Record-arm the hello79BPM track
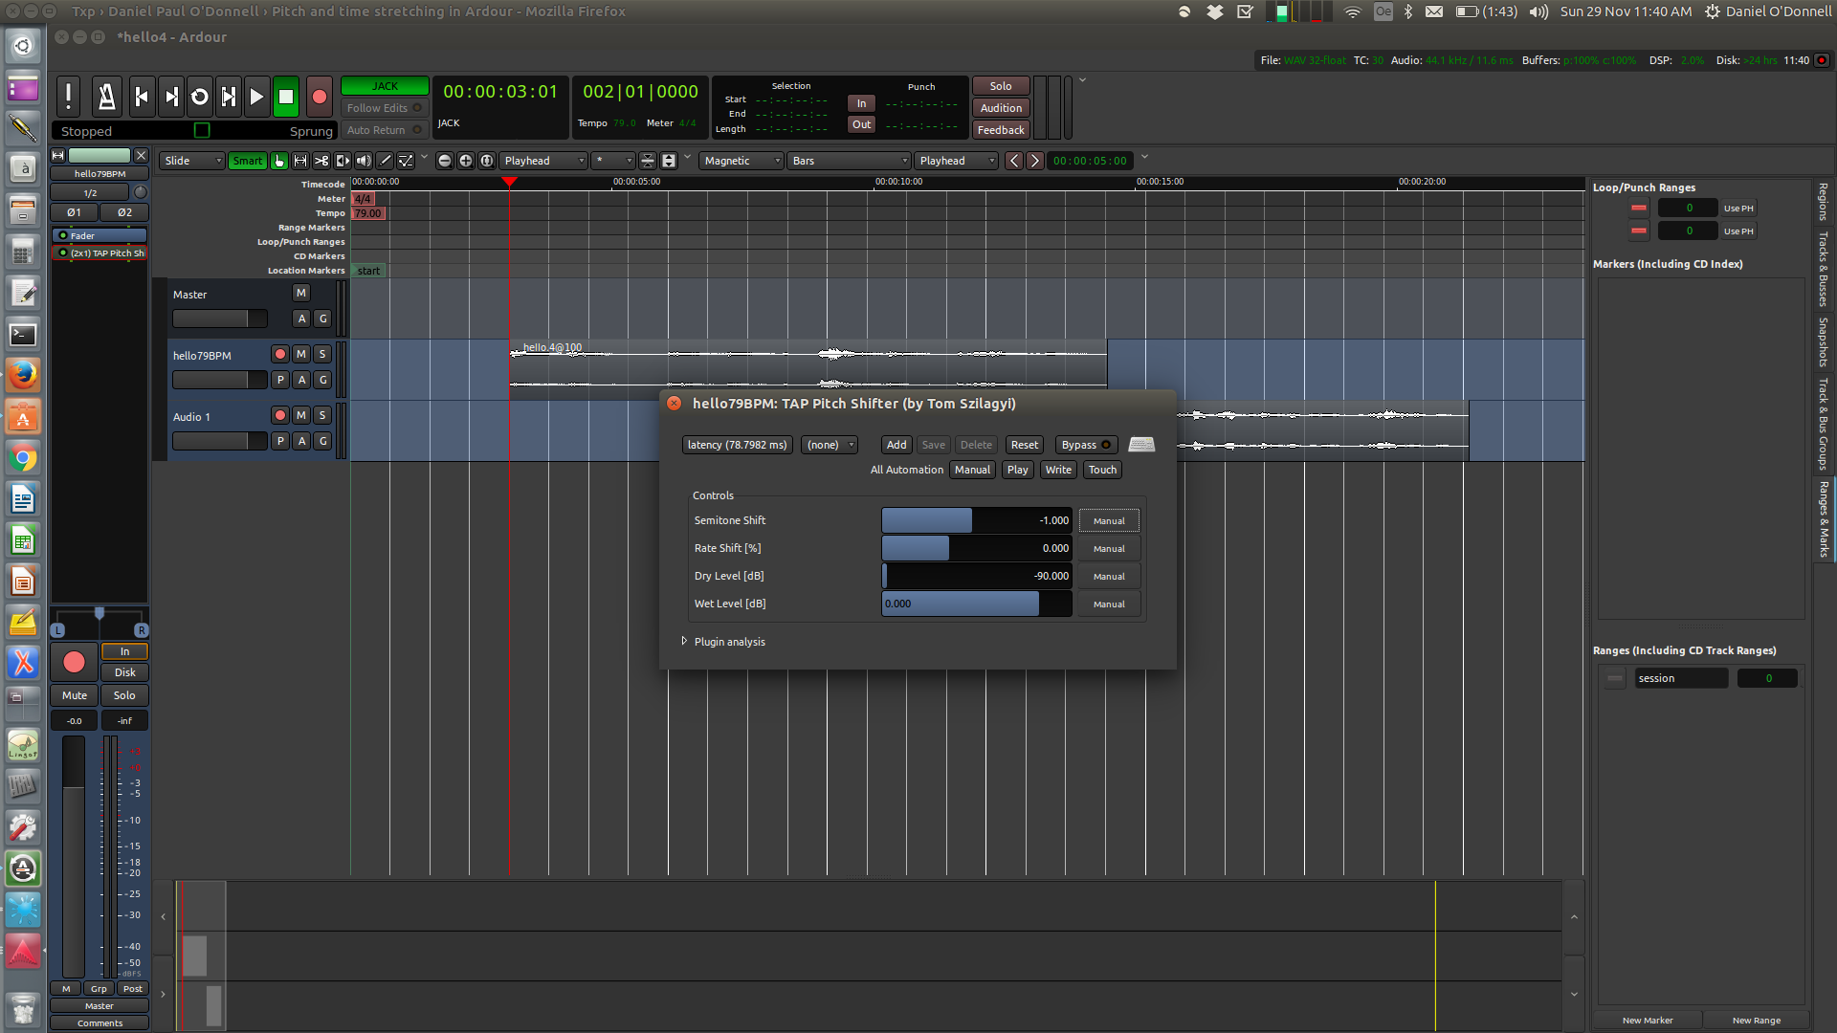Screen dimensions: 1837x1033 pyautogui.click(x=280, y=354)
